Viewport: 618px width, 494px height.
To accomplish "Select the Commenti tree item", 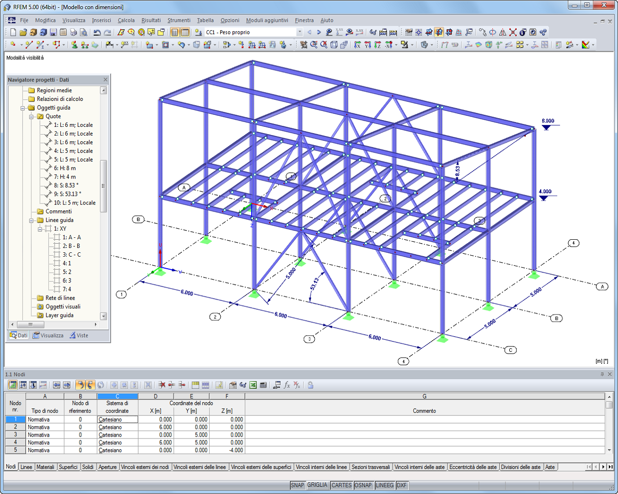I will pyautogui.click(x=59, y=212).
